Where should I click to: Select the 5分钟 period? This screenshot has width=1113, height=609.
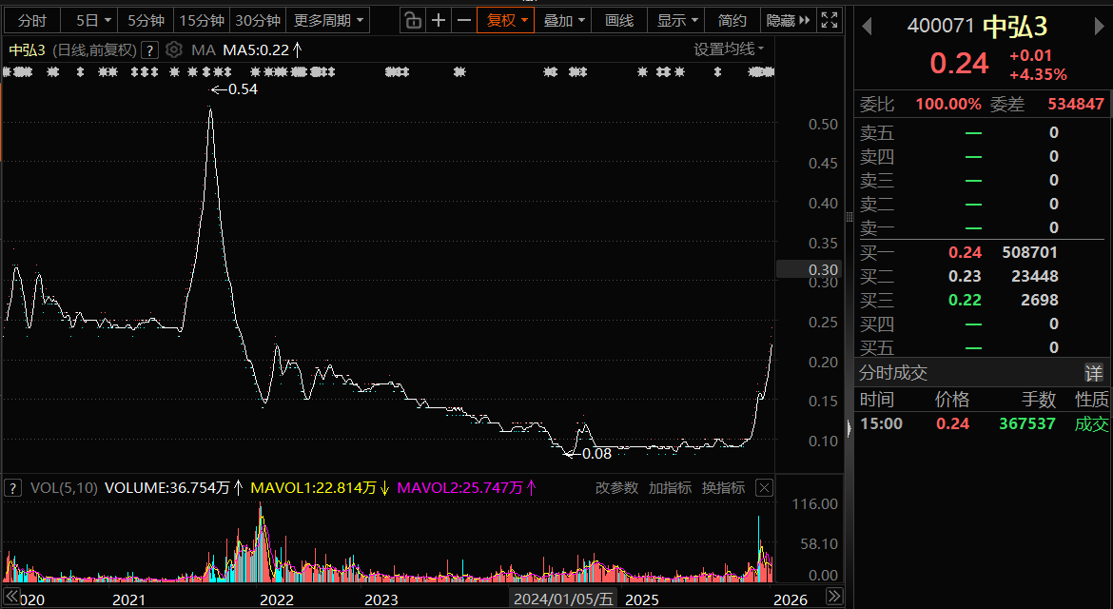[146, 21]
